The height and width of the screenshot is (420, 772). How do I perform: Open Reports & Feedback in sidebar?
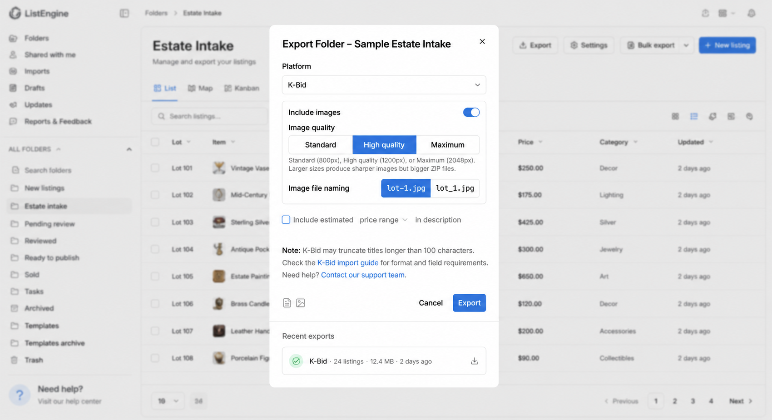click(x=58, y=121)
